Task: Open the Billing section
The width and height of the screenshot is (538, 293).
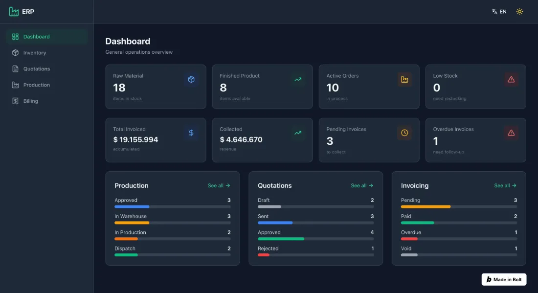Action: 47,101
